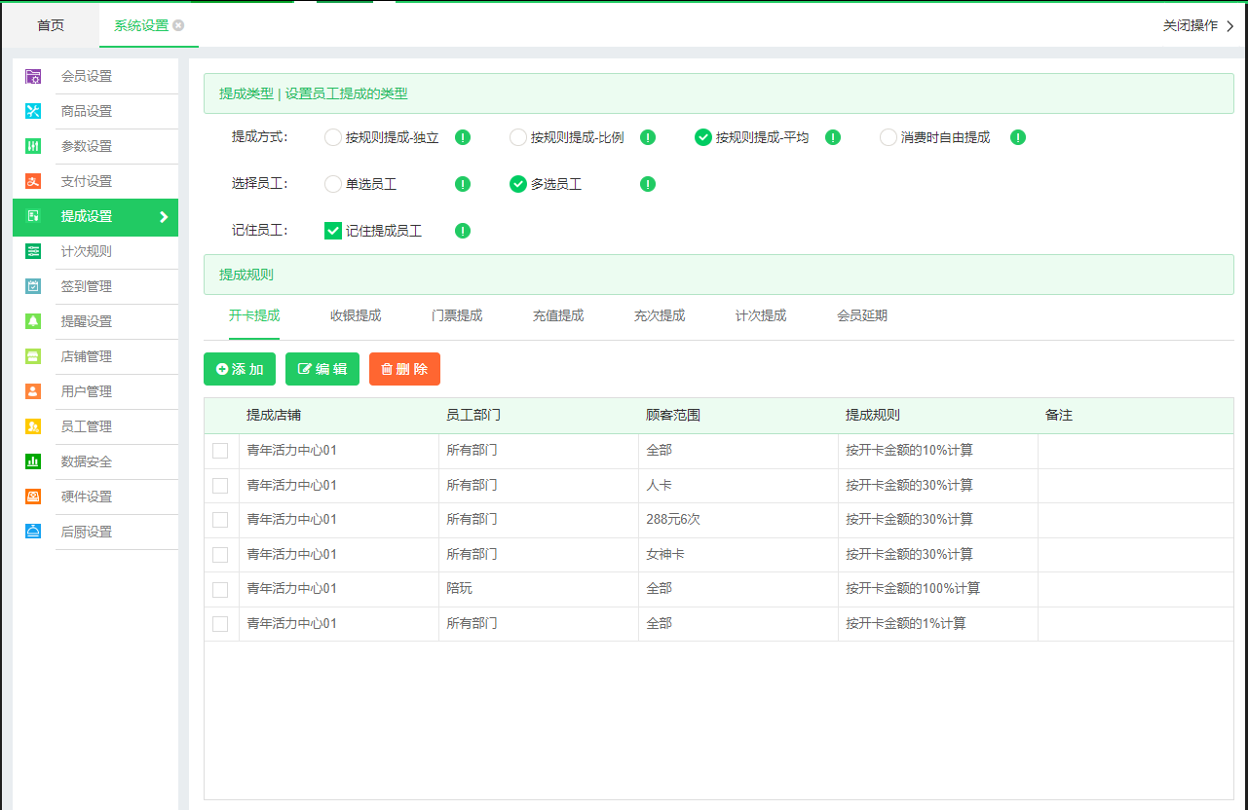Expand 关闭操作 chevron at top right

click(1230, 26)
